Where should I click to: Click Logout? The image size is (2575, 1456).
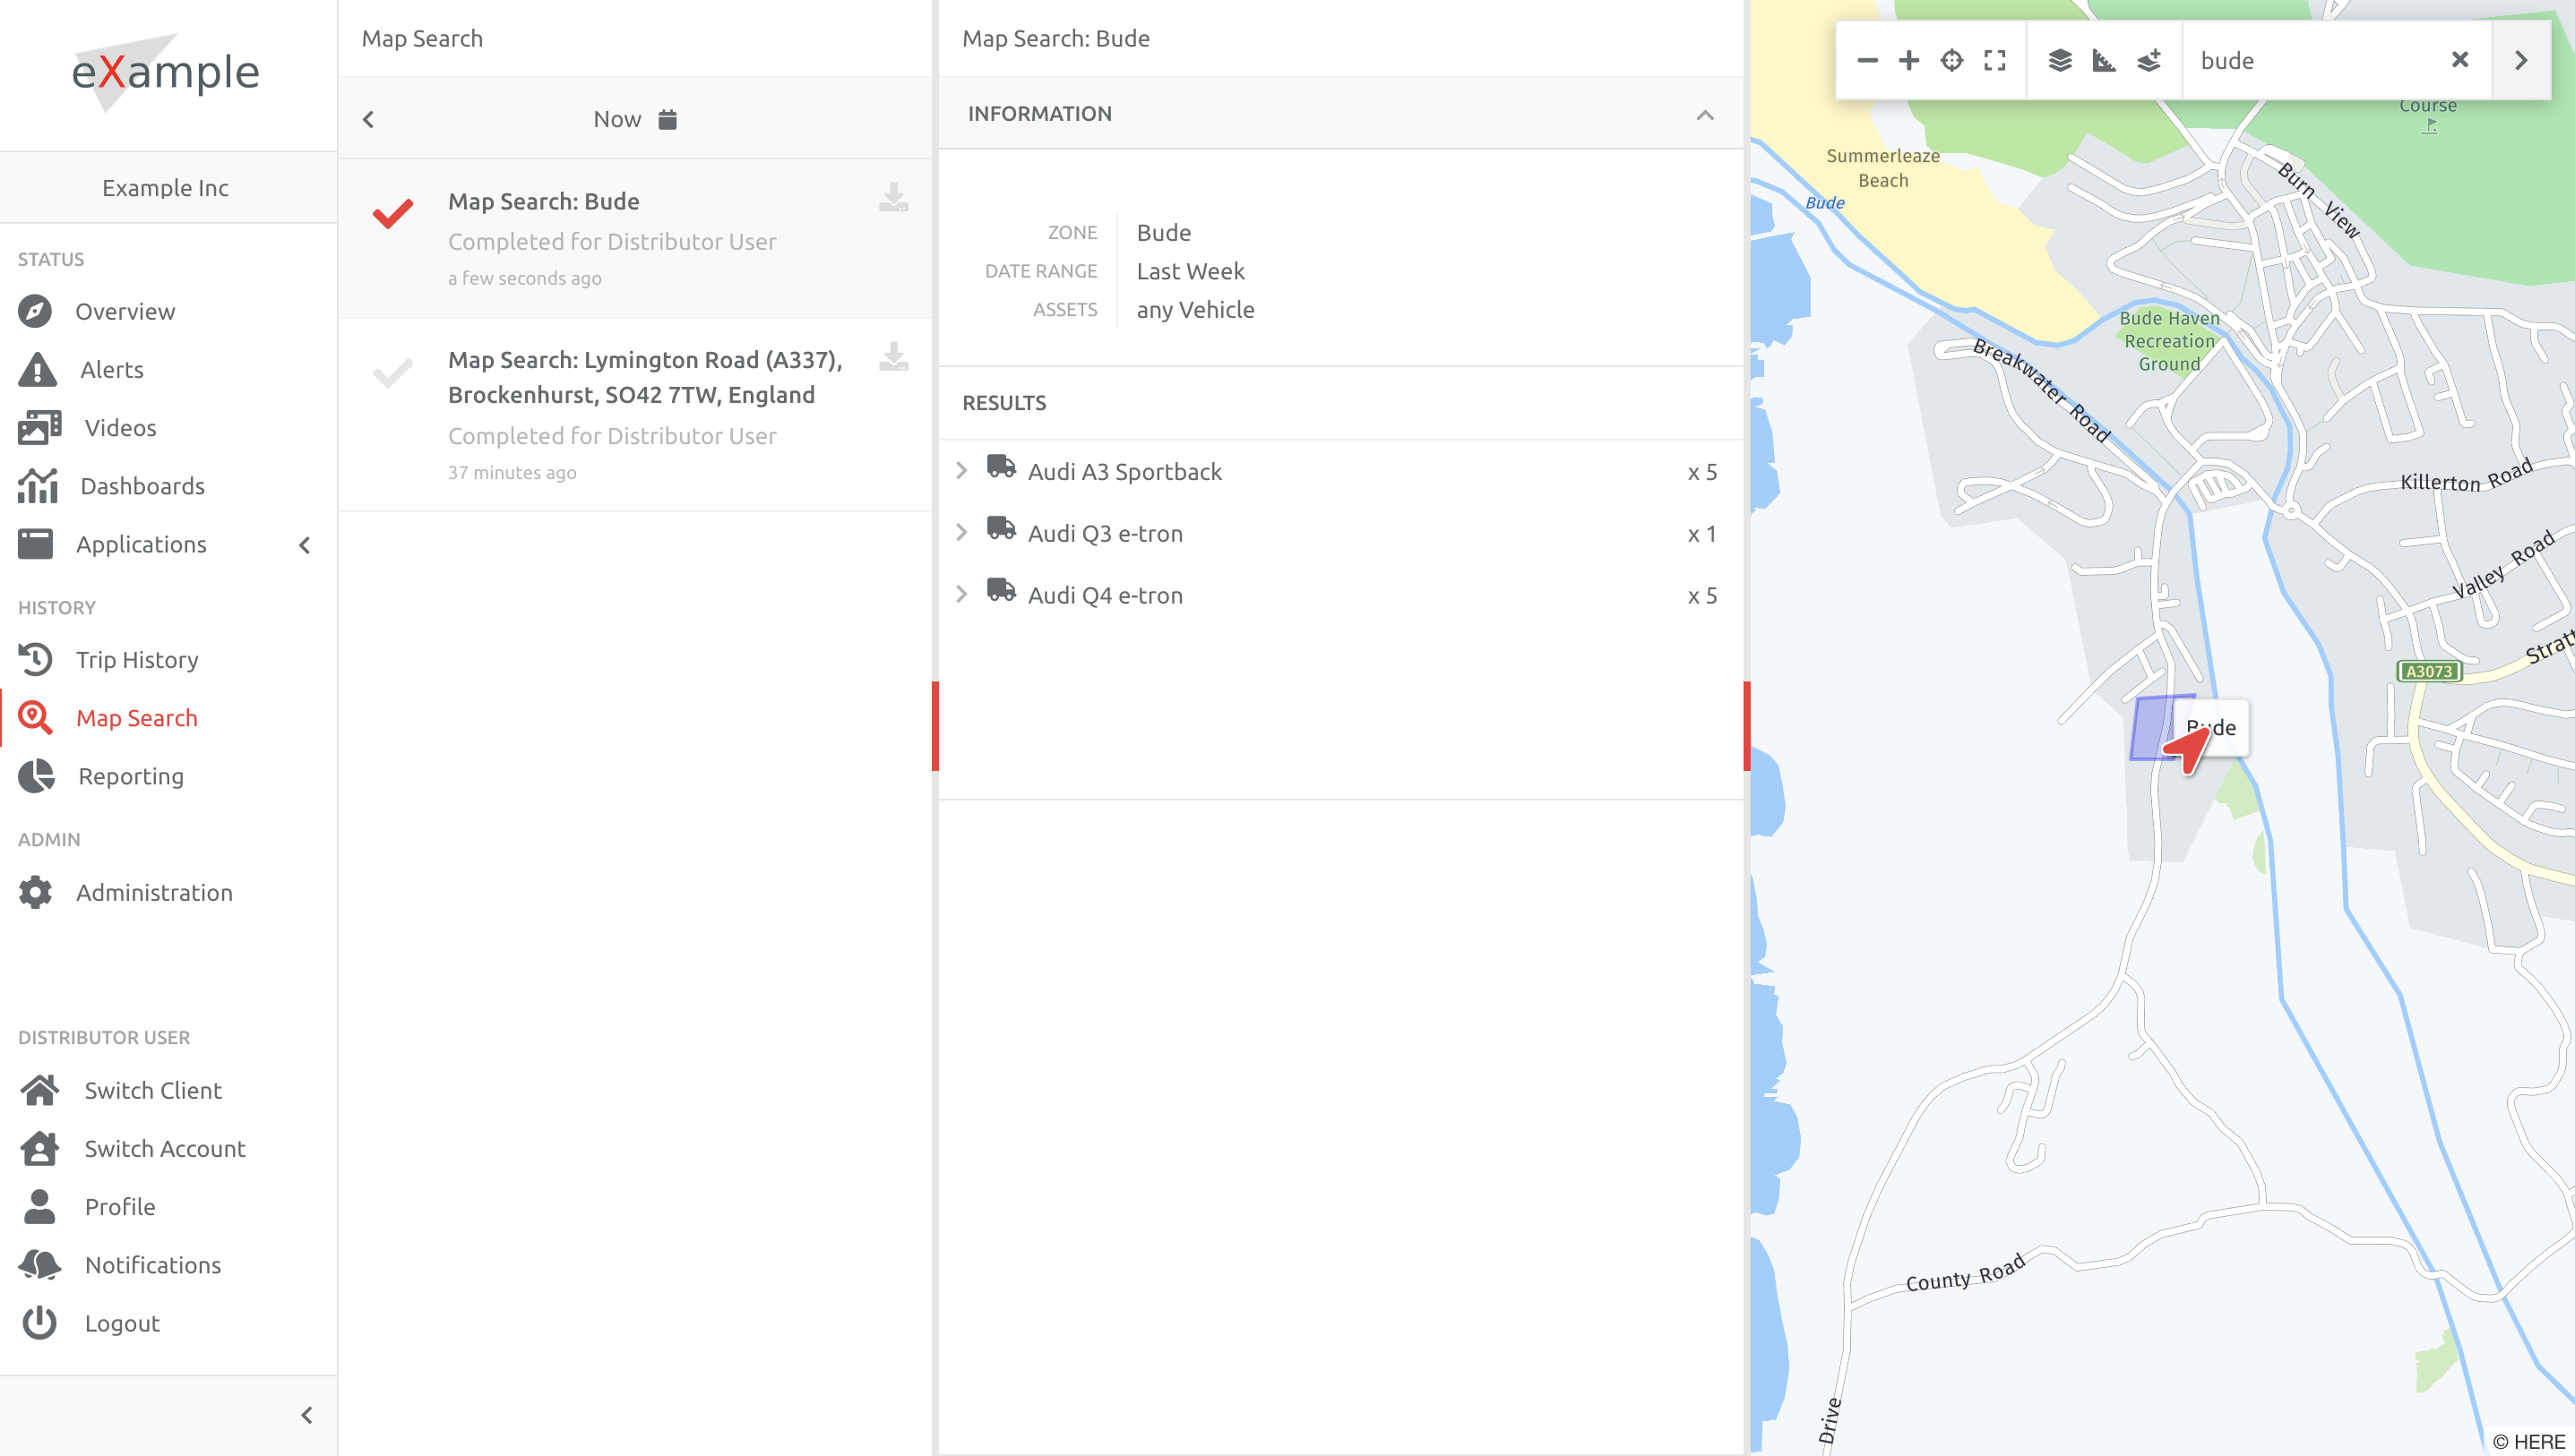122,1323
